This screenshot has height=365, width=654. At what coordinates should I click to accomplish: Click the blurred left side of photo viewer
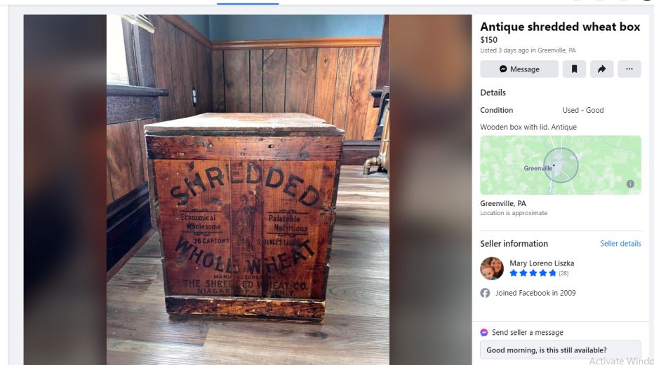[65, 190]
